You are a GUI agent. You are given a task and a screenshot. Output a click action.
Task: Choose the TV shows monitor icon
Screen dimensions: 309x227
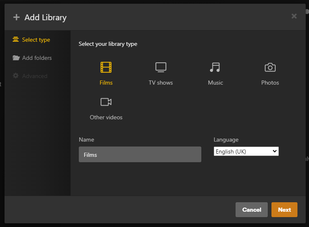pyautogui.click(x=161, y=67)
